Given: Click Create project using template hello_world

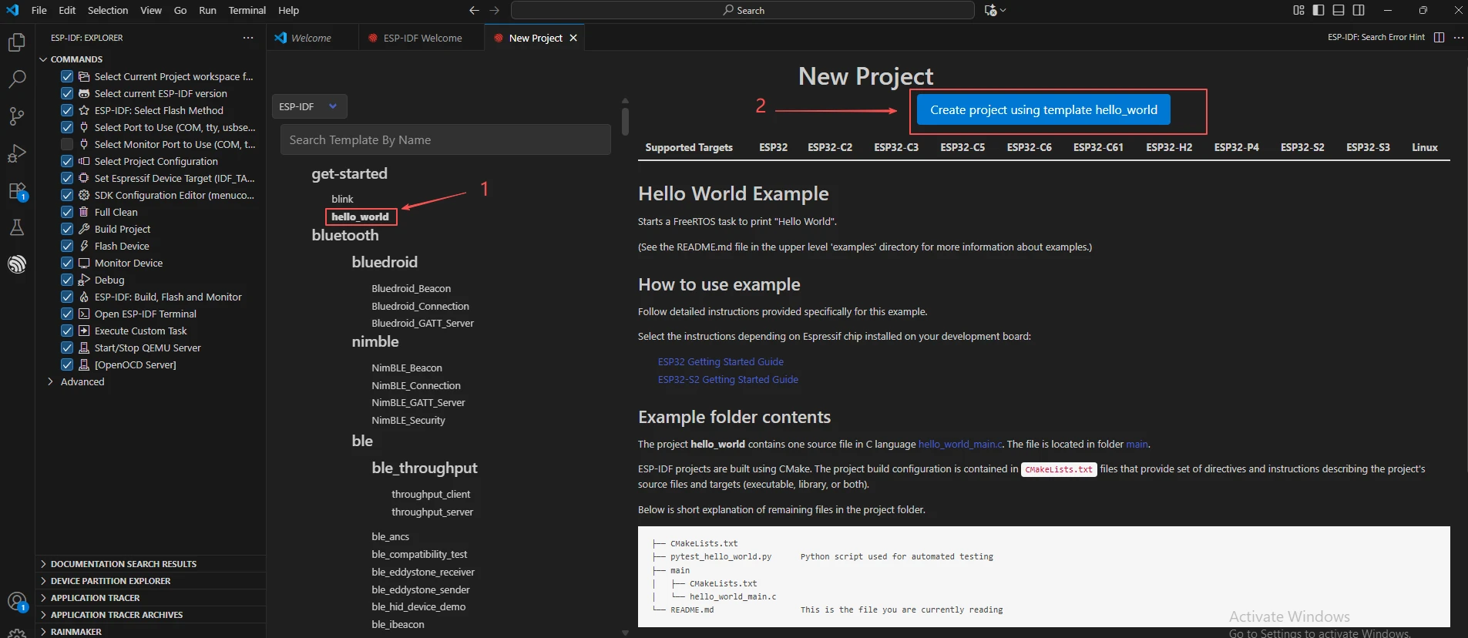Looking at the screenshot, I should pyautogui.click(x=1043, y=110).
